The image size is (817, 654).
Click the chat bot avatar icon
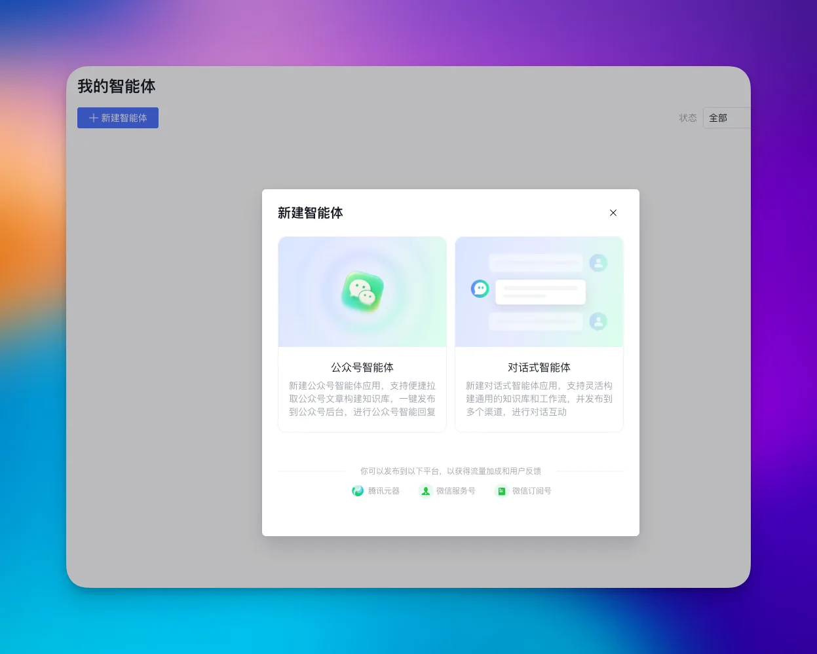pyautogui.click(x=480, y=289)
